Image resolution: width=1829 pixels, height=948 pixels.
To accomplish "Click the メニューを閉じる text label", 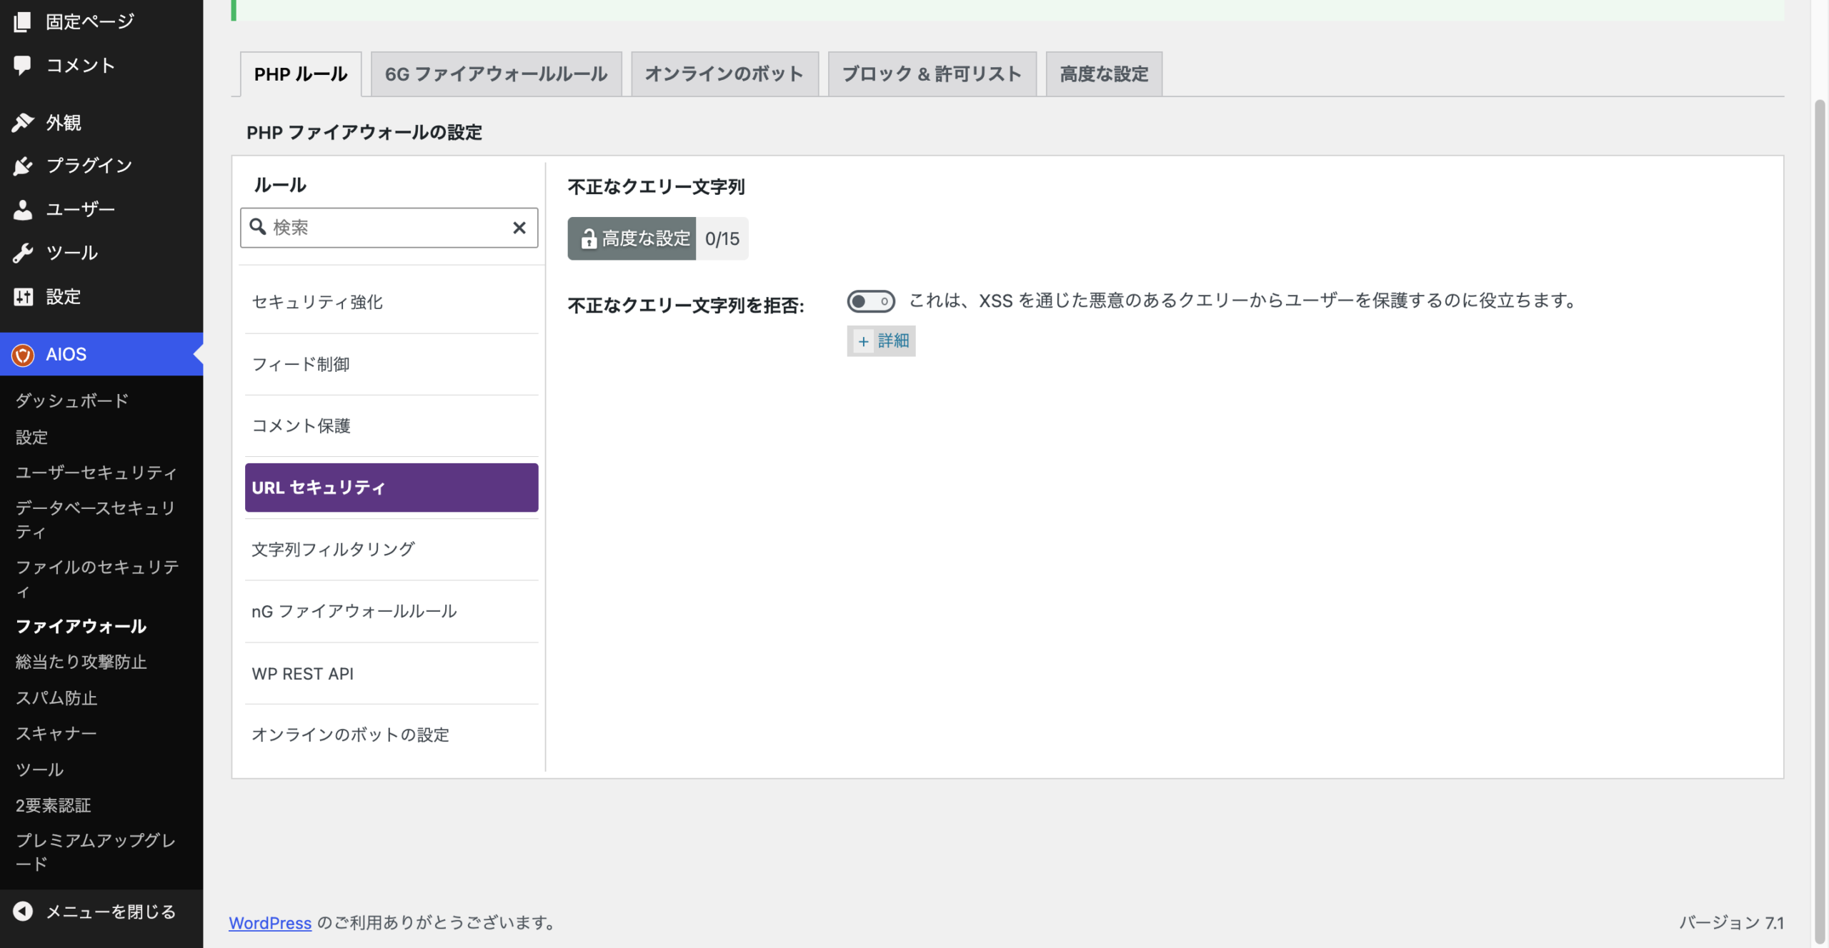I will pyautogui.click(x=111, y=912).
